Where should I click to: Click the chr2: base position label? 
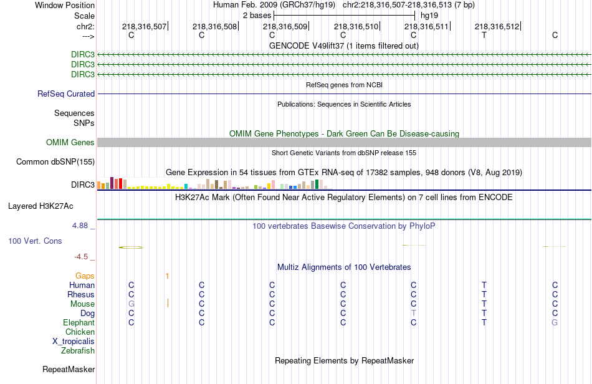[x=85, y=26]
